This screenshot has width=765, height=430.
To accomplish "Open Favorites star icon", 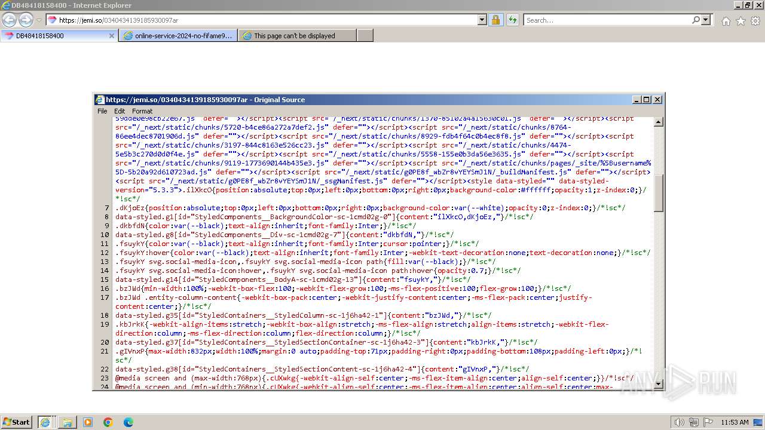I will point(740,21).
